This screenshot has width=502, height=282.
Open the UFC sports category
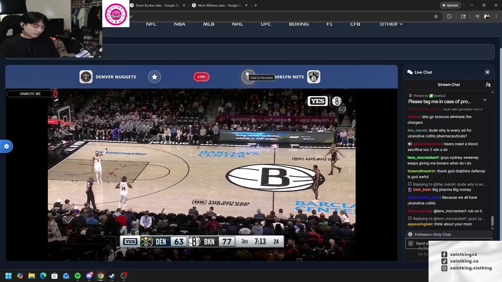pyautogui.click(x=266, y=24)
